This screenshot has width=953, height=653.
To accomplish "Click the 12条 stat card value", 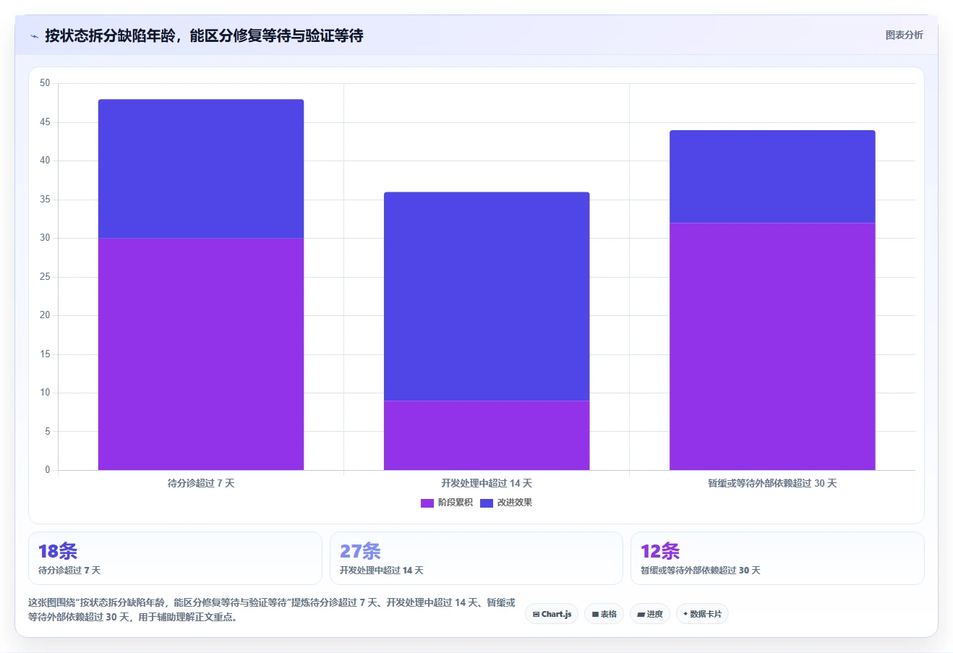I will [x=660, y=551].
